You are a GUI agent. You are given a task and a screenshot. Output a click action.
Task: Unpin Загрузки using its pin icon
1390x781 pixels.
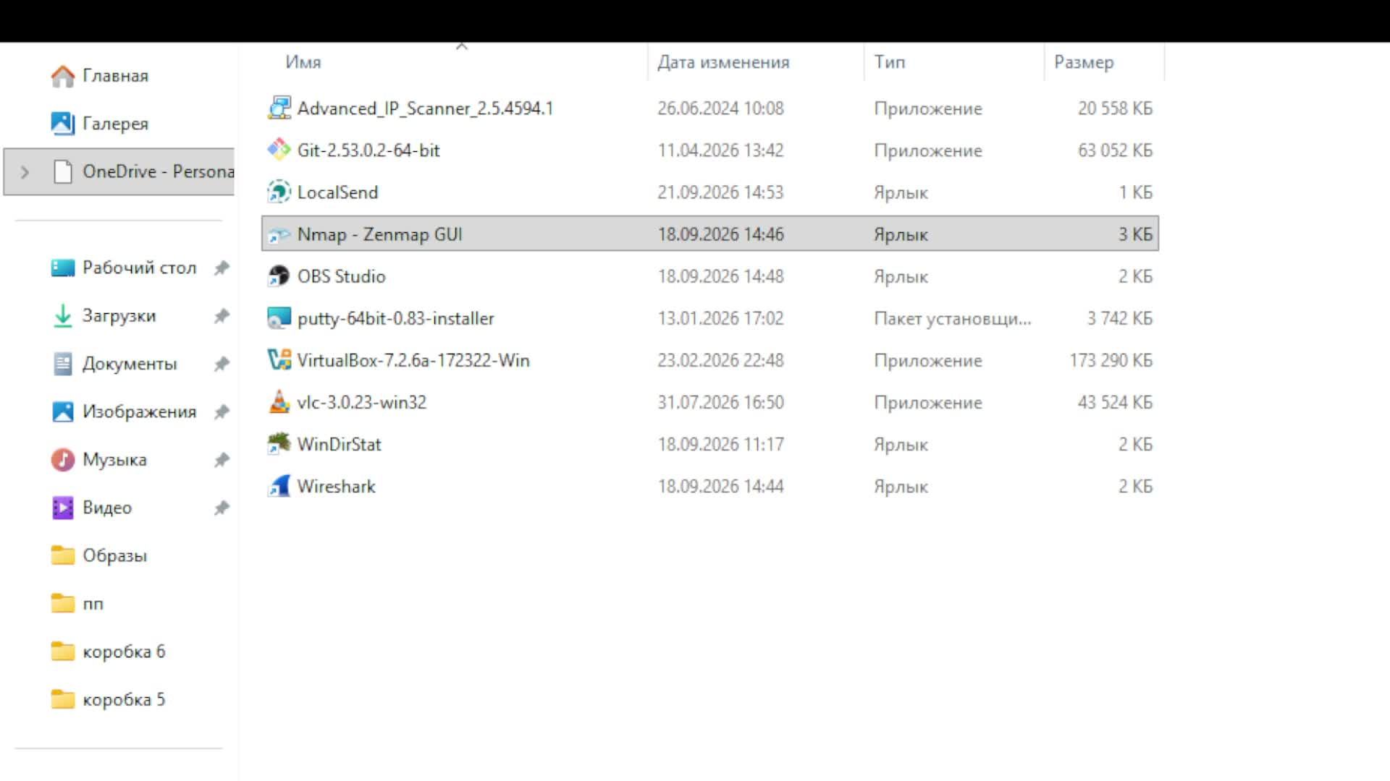(222, 316)
